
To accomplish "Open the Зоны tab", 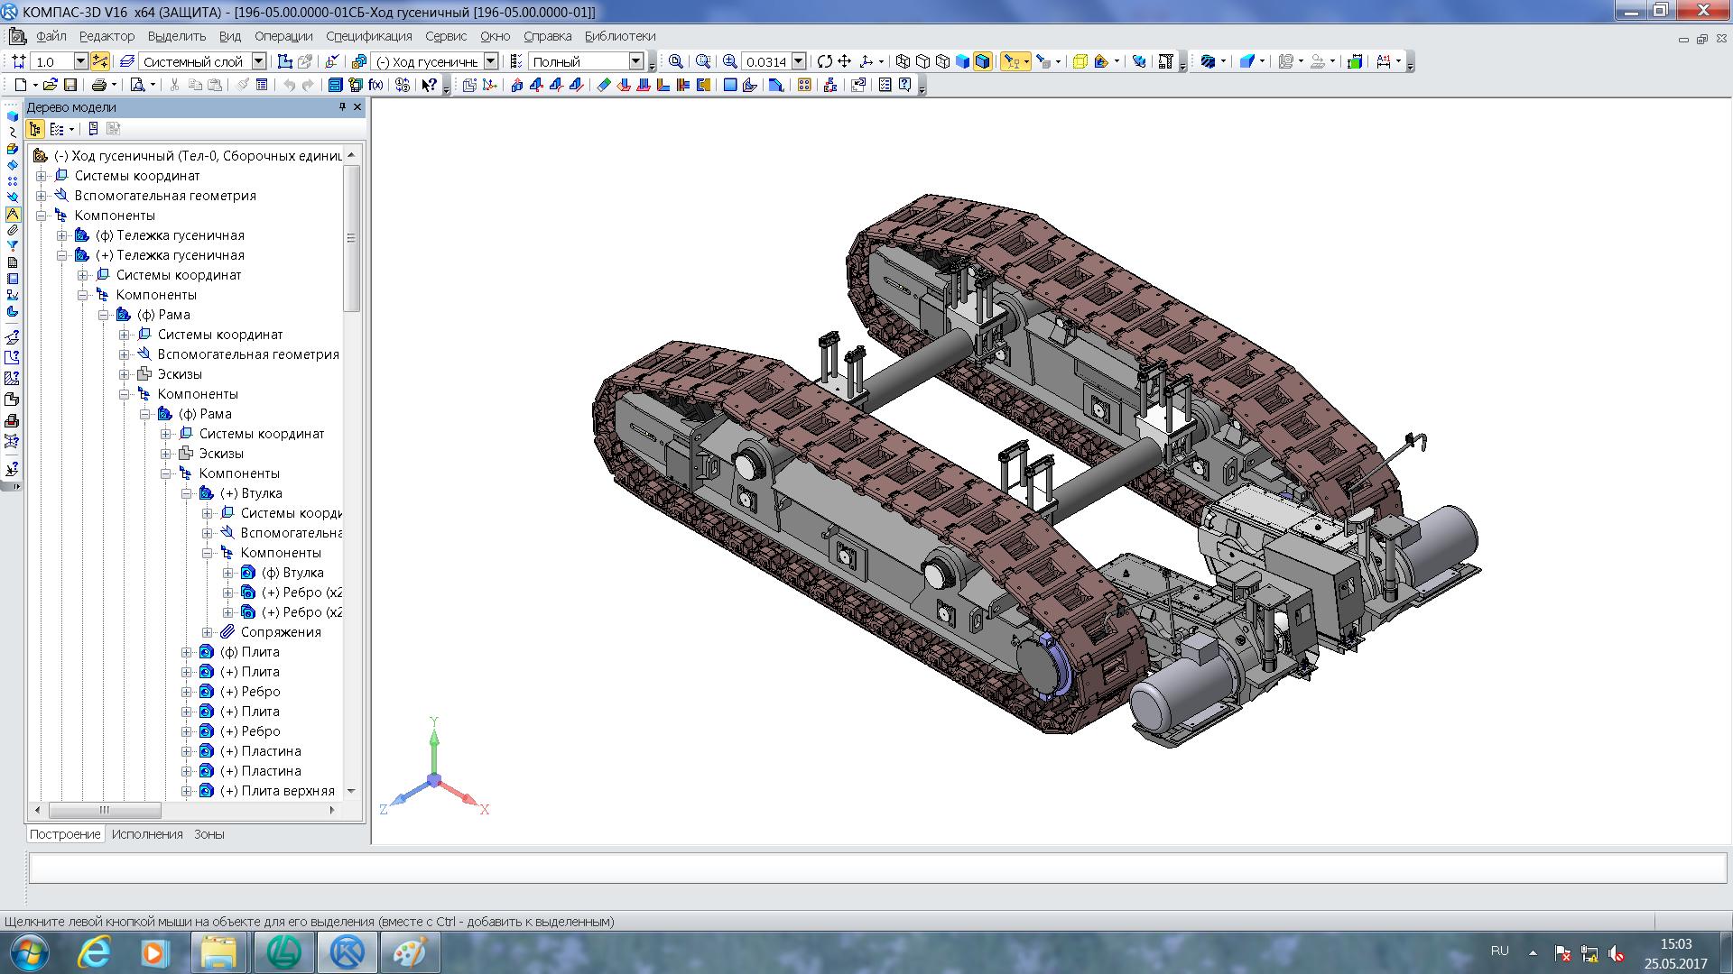I will click(x=209, y=834).
